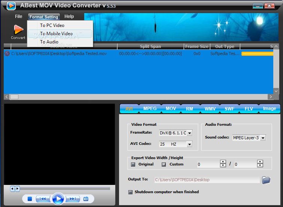Click the export width input field
283x207 pixels.
pyautogui.click(x=209, y=164)
